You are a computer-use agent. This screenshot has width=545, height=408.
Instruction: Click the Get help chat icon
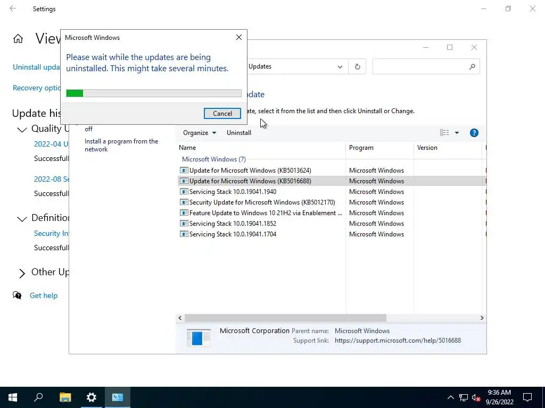(x=17, y=295)
